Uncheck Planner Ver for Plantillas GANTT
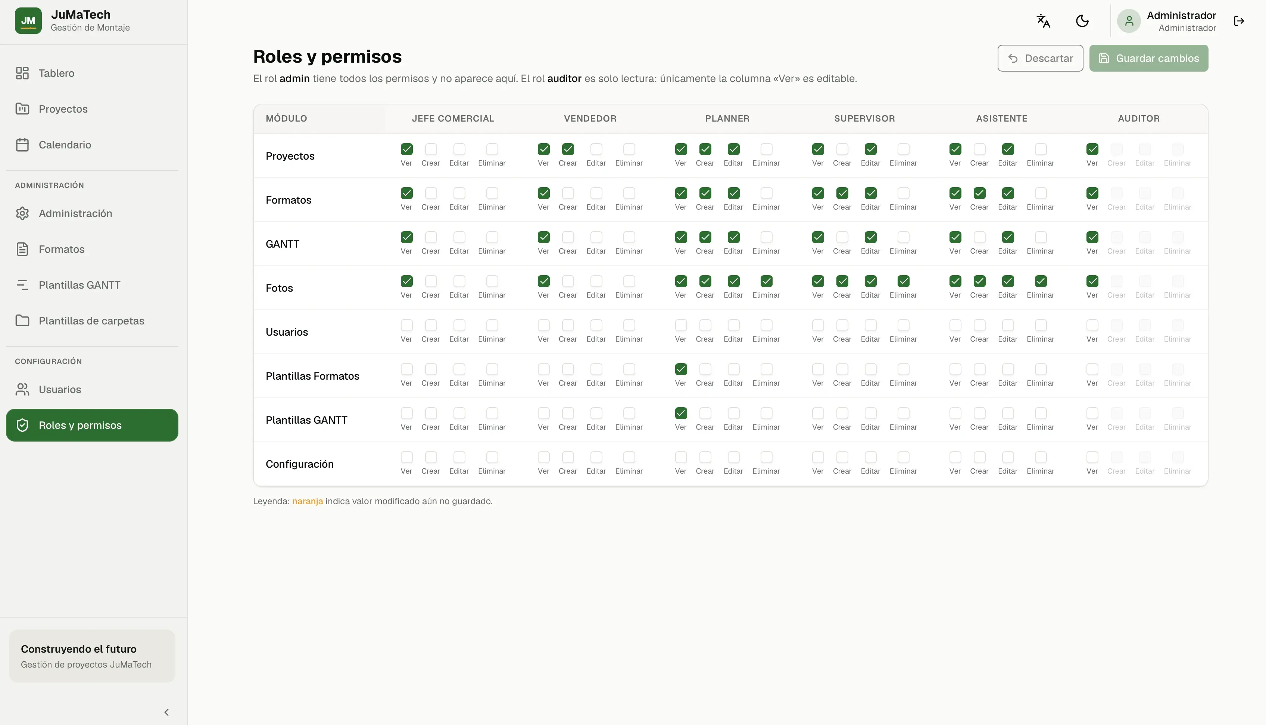This screenshot has height=725, width=1266. [x=680, y=413]
